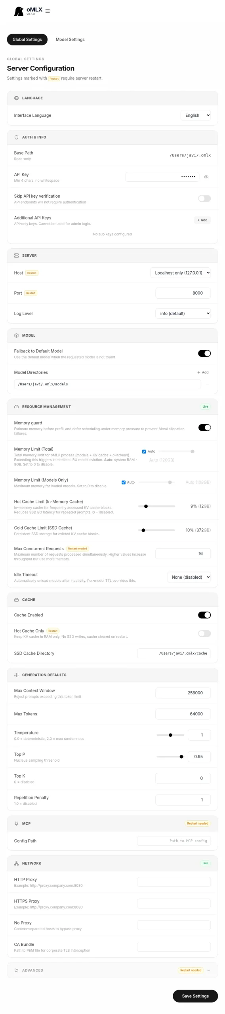The width and height of the screenshot is (225, 1014).
Task: Uncheck Auto for Memory Limit (Total)
Action: tap(144, 452)
